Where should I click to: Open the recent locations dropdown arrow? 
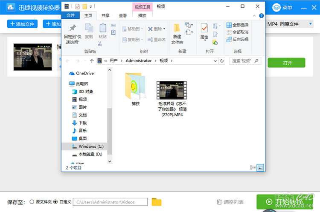85,61
